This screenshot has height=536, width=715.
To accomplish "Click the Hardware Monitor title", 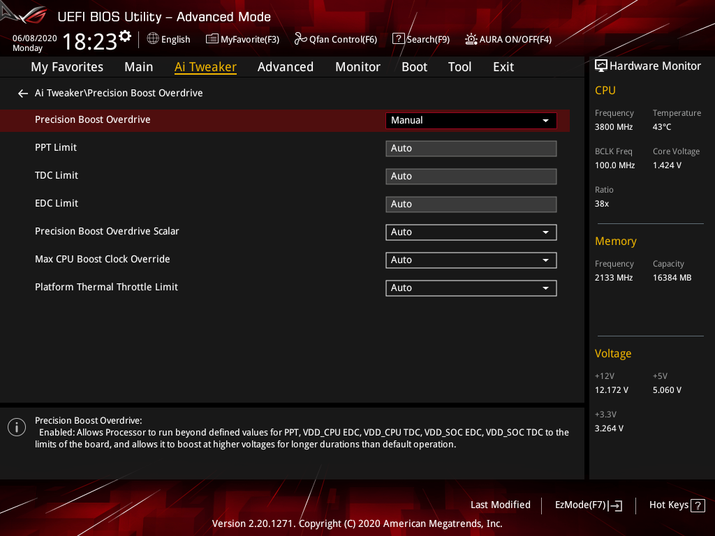I will [655, 66].
